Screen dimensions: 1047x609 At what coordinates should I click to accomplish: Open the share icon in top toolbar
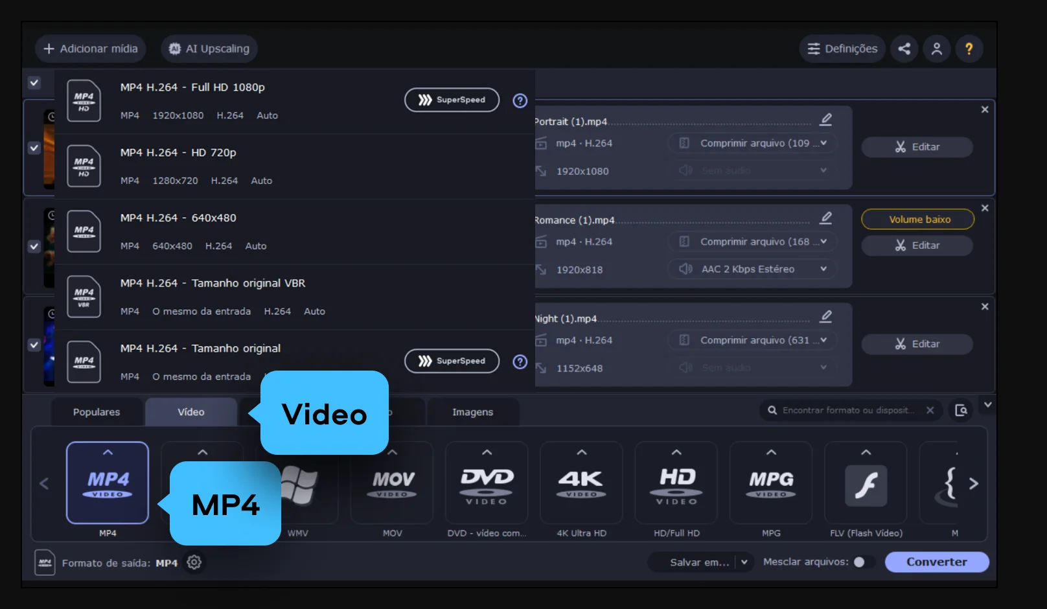pos(904,49)
